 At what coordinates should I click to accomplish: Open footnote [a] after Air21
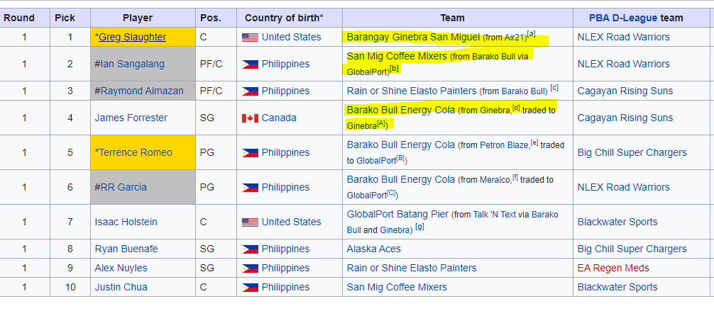coord(532,34)
